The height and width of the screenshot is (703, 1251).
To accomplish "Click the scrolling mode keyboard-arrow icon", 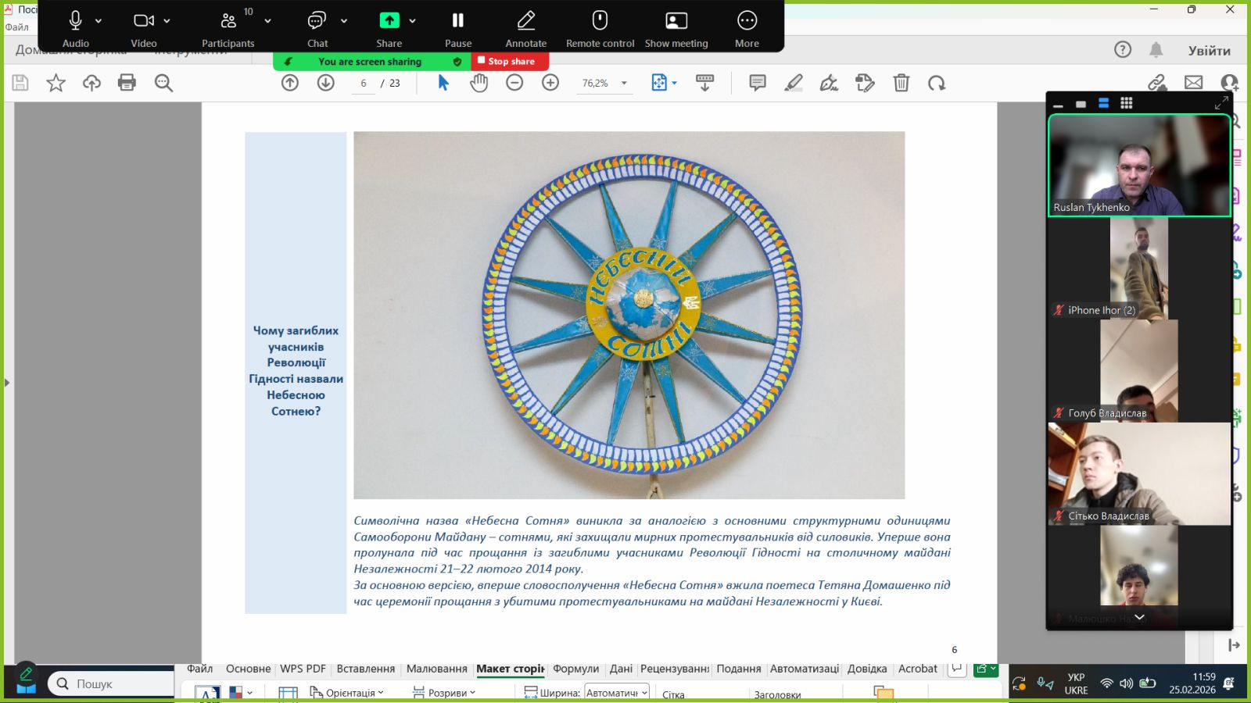I will pyautogui.click(x=704, y=83).
